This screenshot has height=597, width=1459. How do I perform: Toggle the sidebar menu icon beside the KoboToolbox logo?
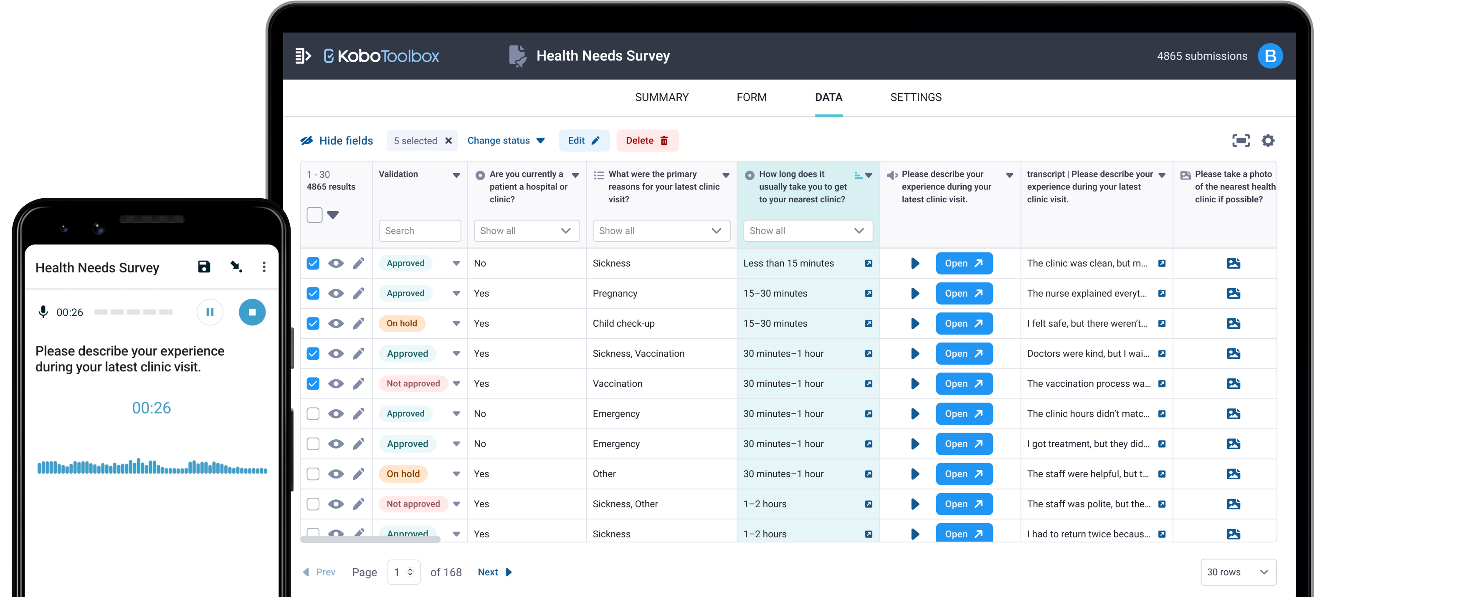pos(303,55)
